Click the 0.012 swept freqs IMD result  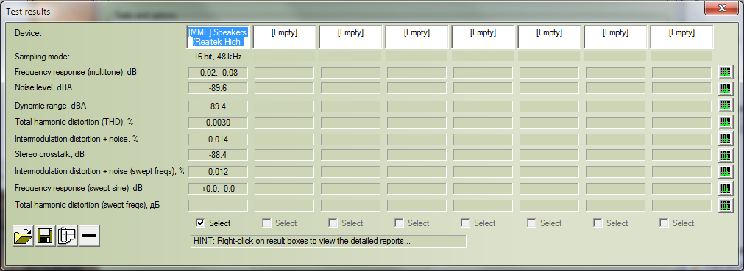(x=218, y=172)
